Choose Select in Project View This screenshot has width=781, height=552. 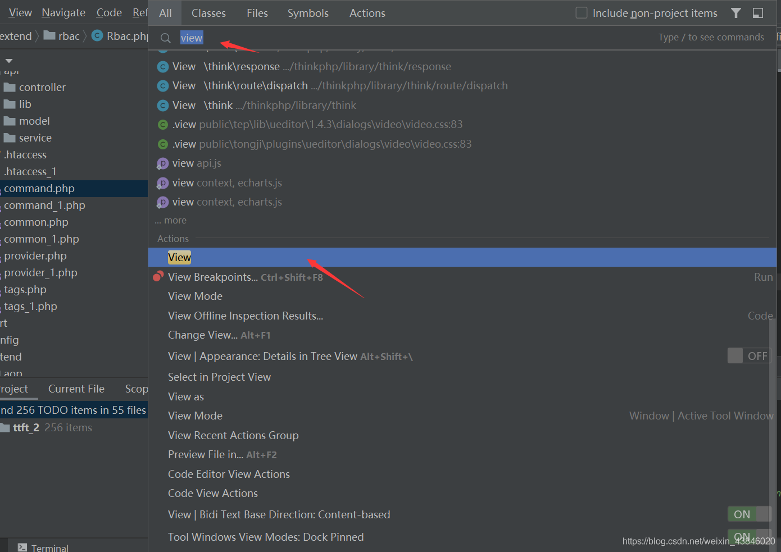462,377
